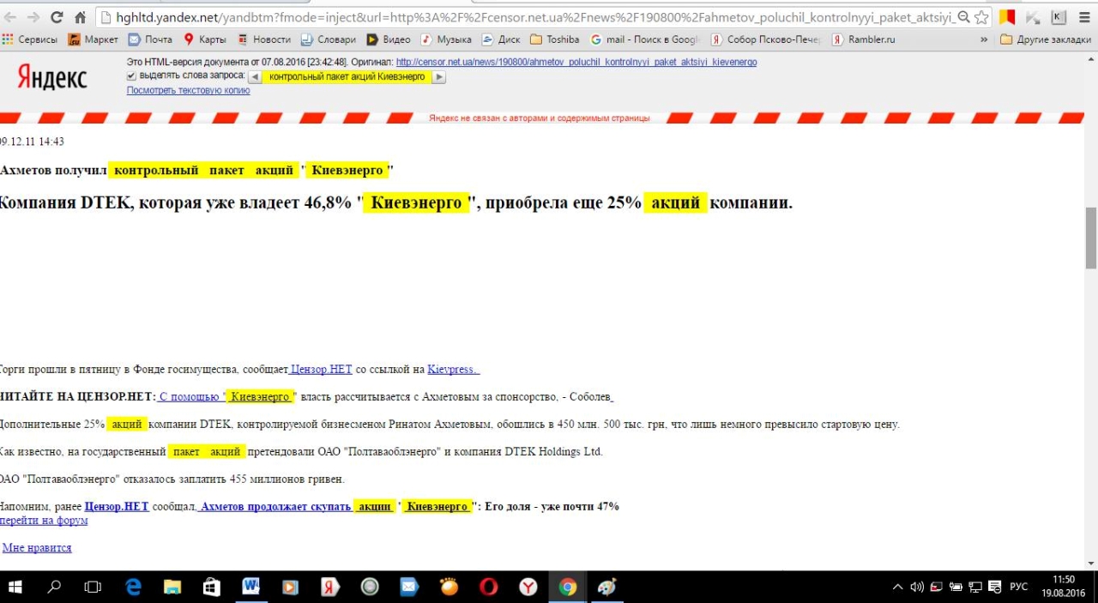Click the vertical scrollbar thumb

point(1091,238)
